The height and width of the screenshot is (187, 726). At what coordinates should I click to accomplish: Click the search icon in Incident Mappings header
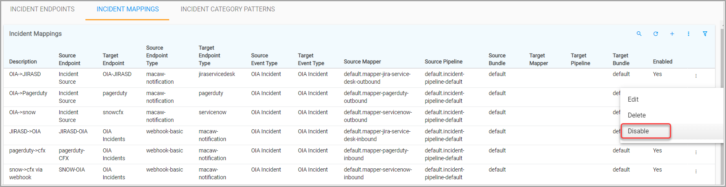pos(639,34)
